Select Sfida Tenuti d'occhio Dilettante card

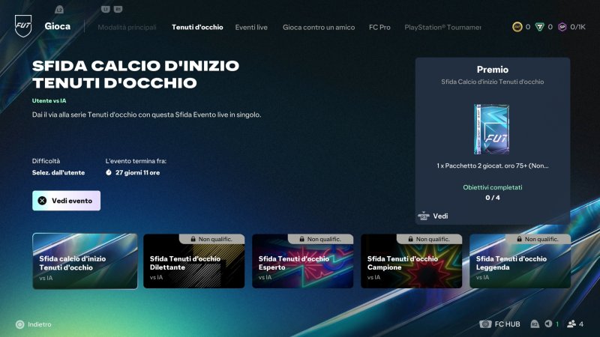tap(194, 261)
